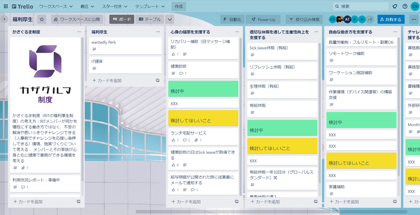Open the wantedly Perk card

click(125, 46)
